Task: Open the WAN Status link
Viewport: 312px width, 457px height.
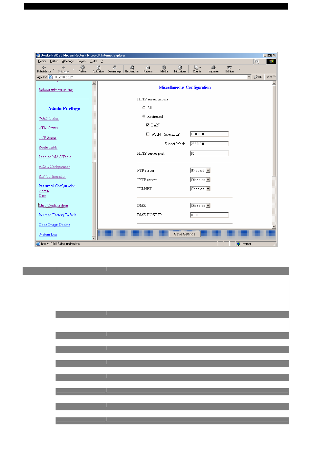Action: (x=49, y=118)
